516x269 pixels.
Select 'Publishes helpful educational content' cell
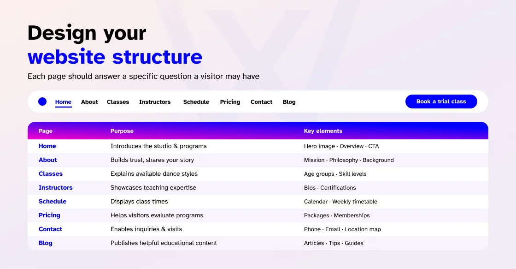pos(164,243)
